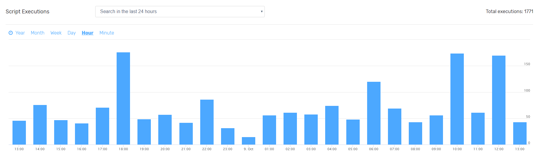The width and height of the screenshot is (537, 160).
Task: Click the tallest bar at 18:00
Action: [x=123, y=98]
